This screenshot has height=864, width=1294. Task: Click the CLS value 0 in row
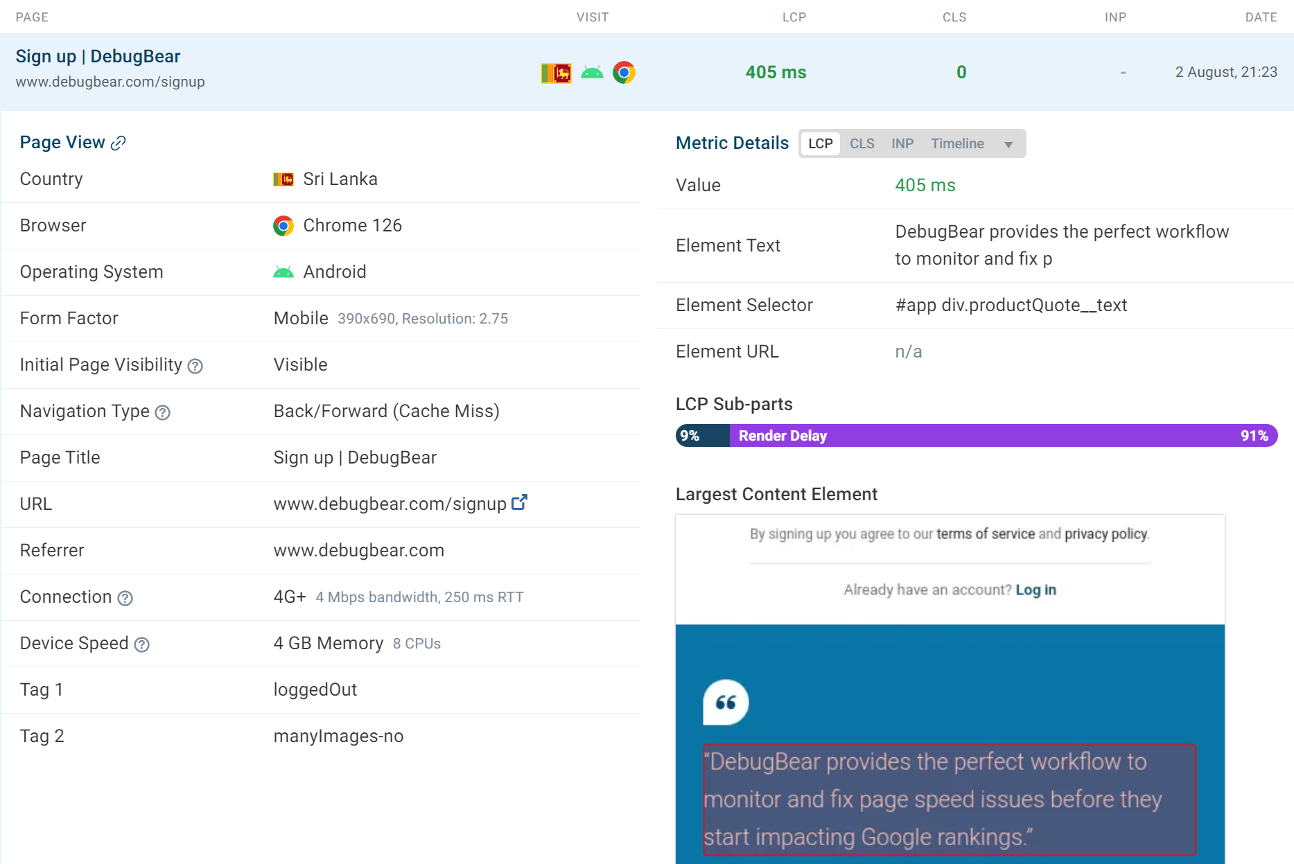961,72
